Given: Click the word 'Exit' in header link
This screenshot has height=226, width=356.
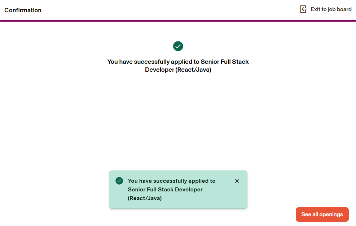Looking at the screenshot, I should [315, 9].
